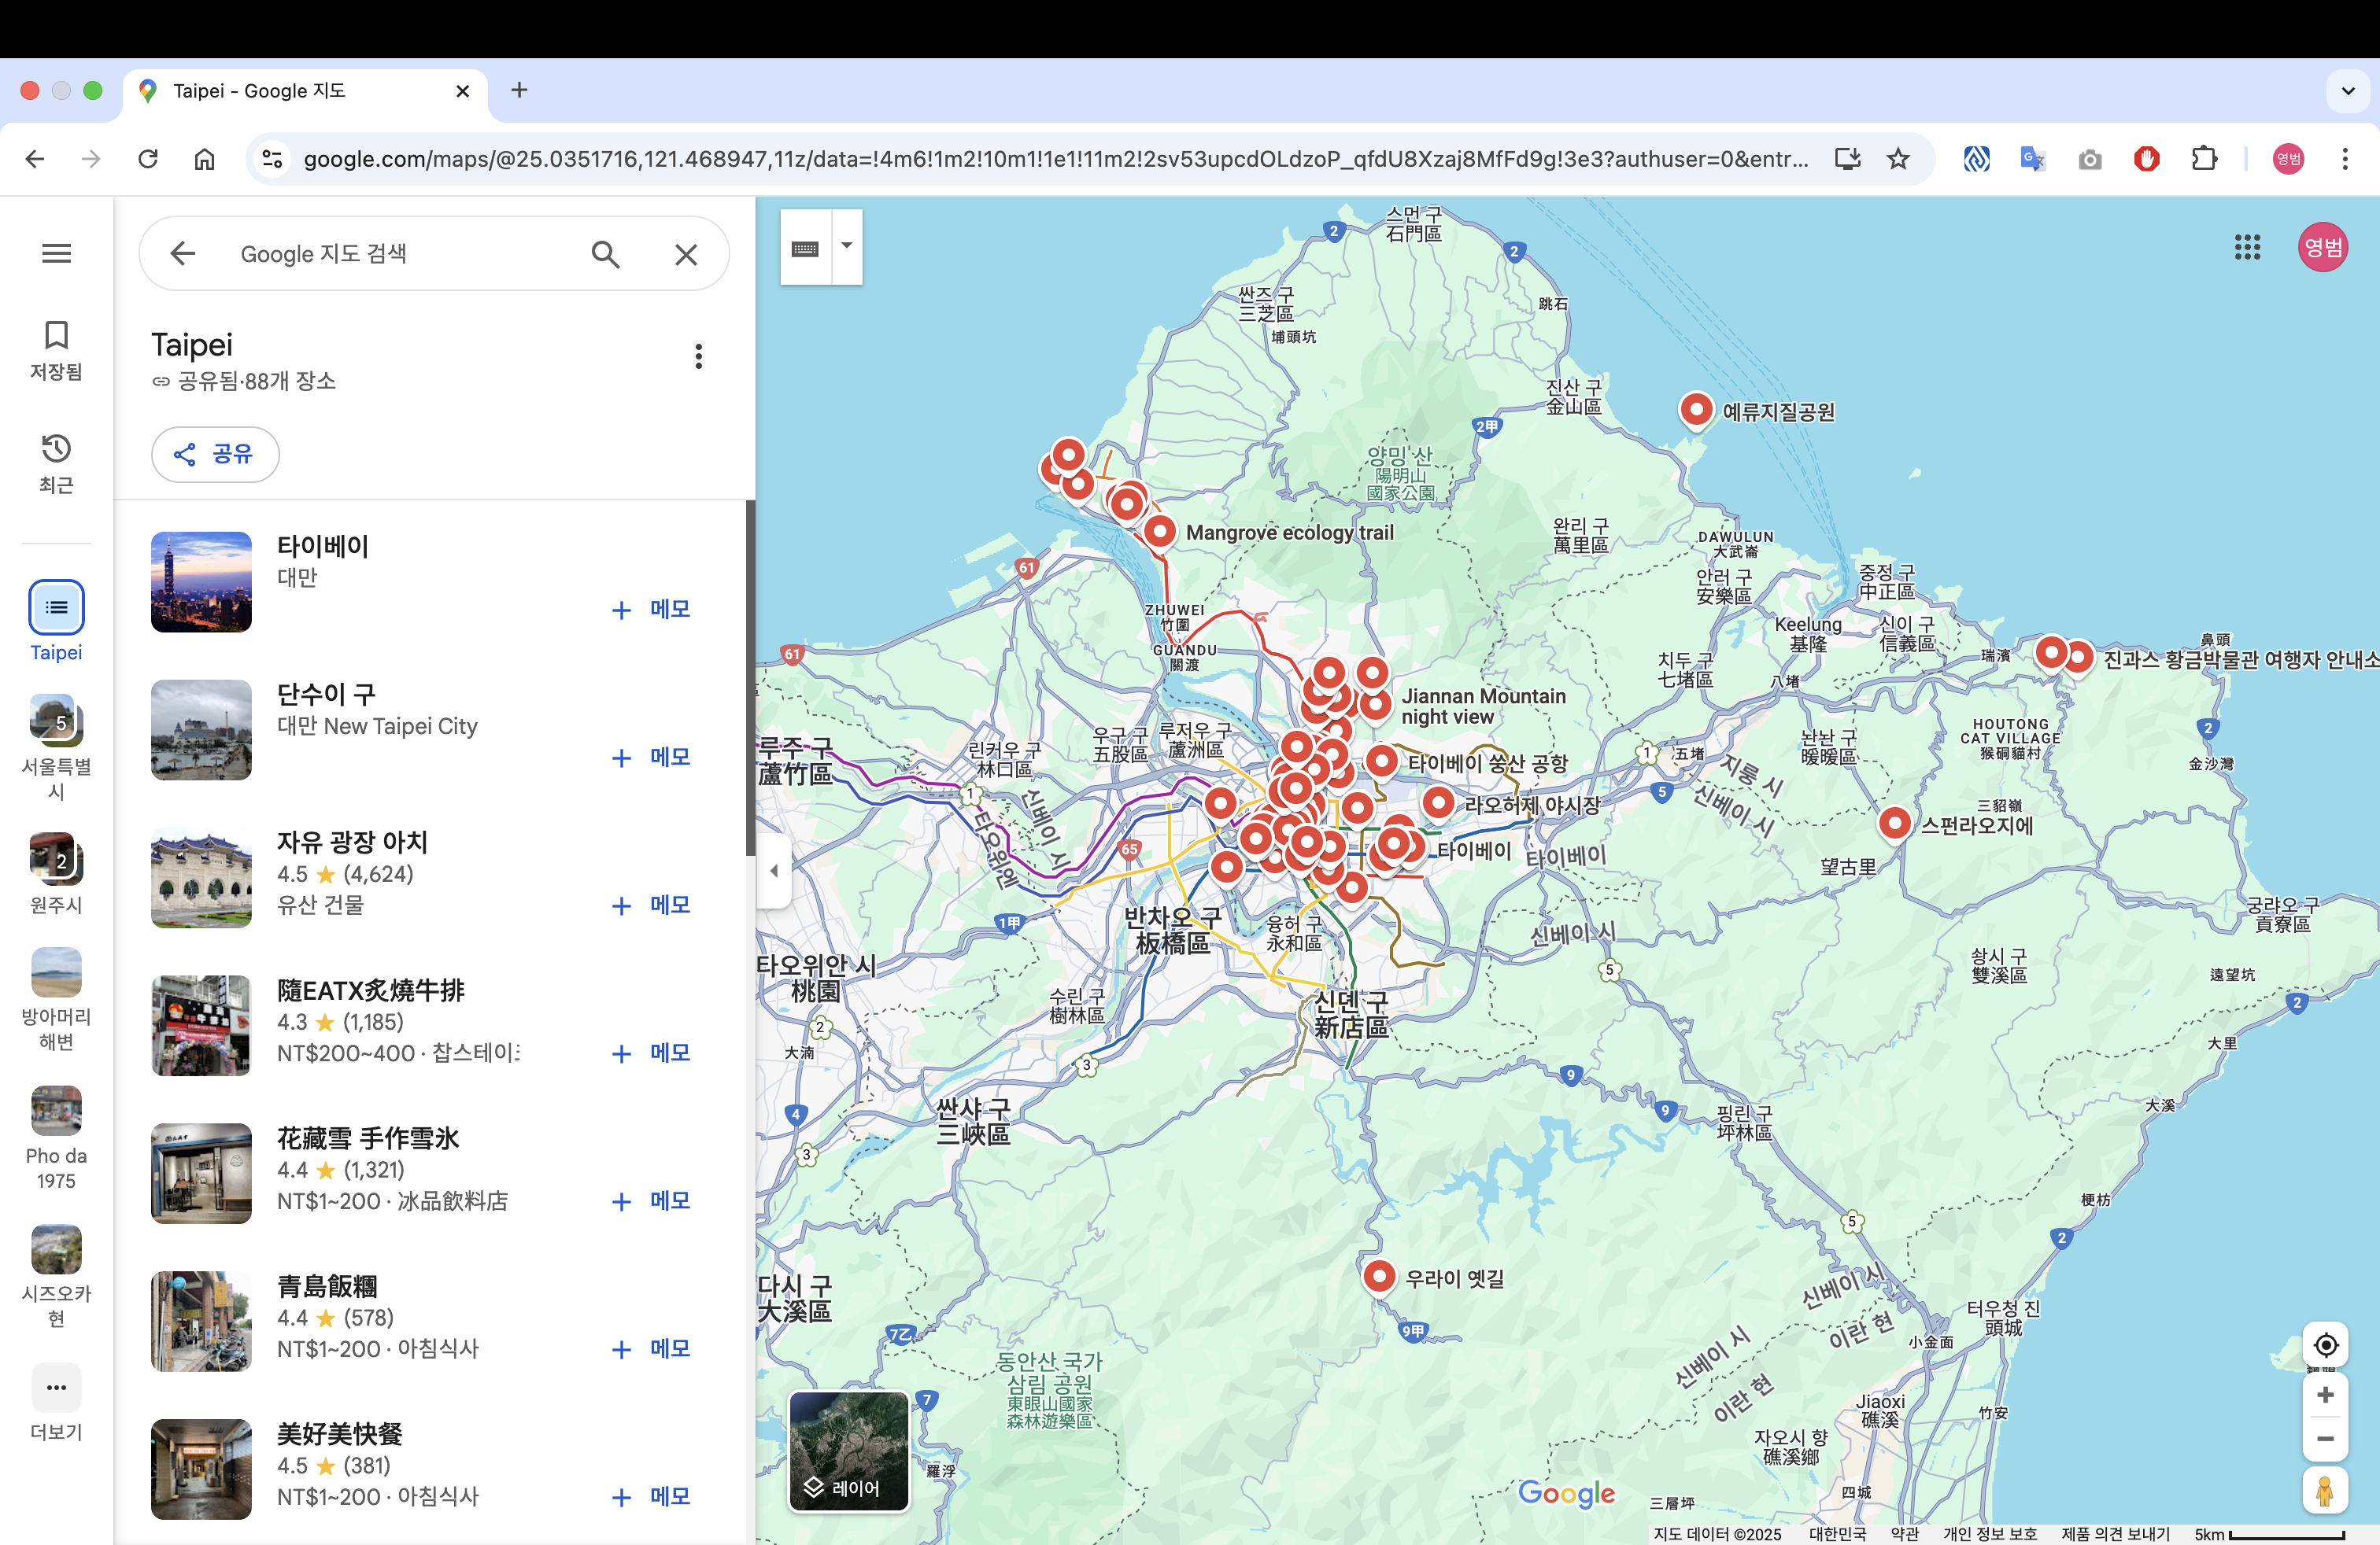This screenshot has height=1545, width=2380.
Task: Open a new browser tab
Action: point(519,90)
